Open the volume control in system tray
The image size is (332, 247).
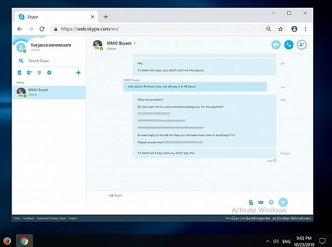pyautogui.click(x=276, y=241)
